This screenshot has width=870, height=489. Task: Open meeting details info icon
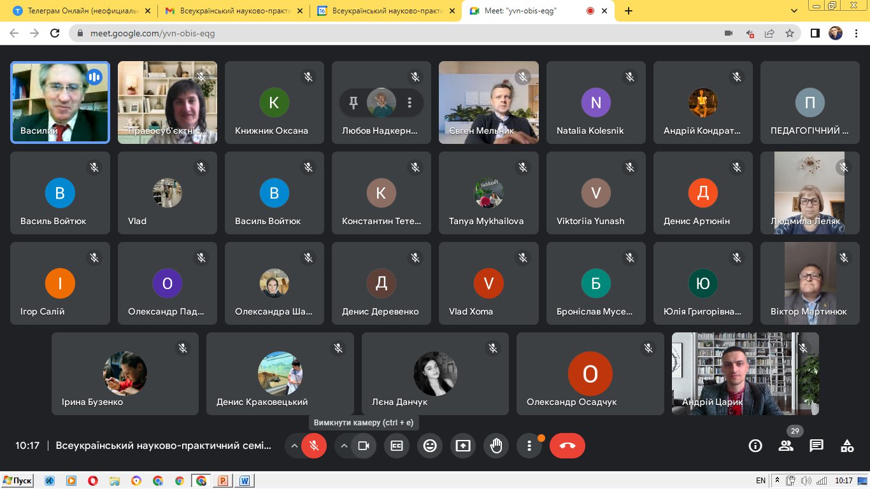(755, 446)
